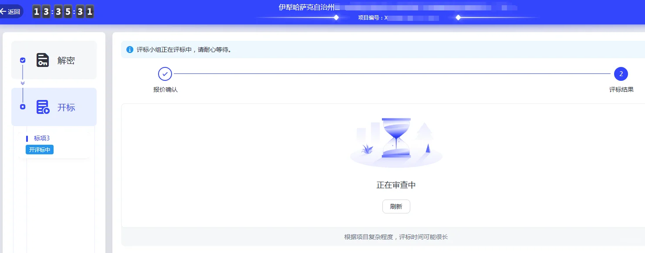Select the 解密 decrypt document icon
Viewport: 645px width, 253px height.
coord(42,60)
